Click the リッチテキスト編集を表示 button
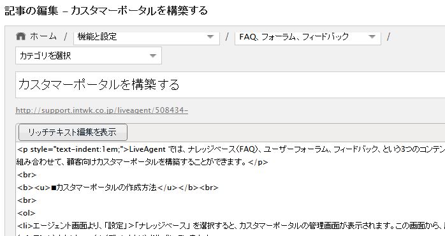Screen dimensions: 445x236 73,132
